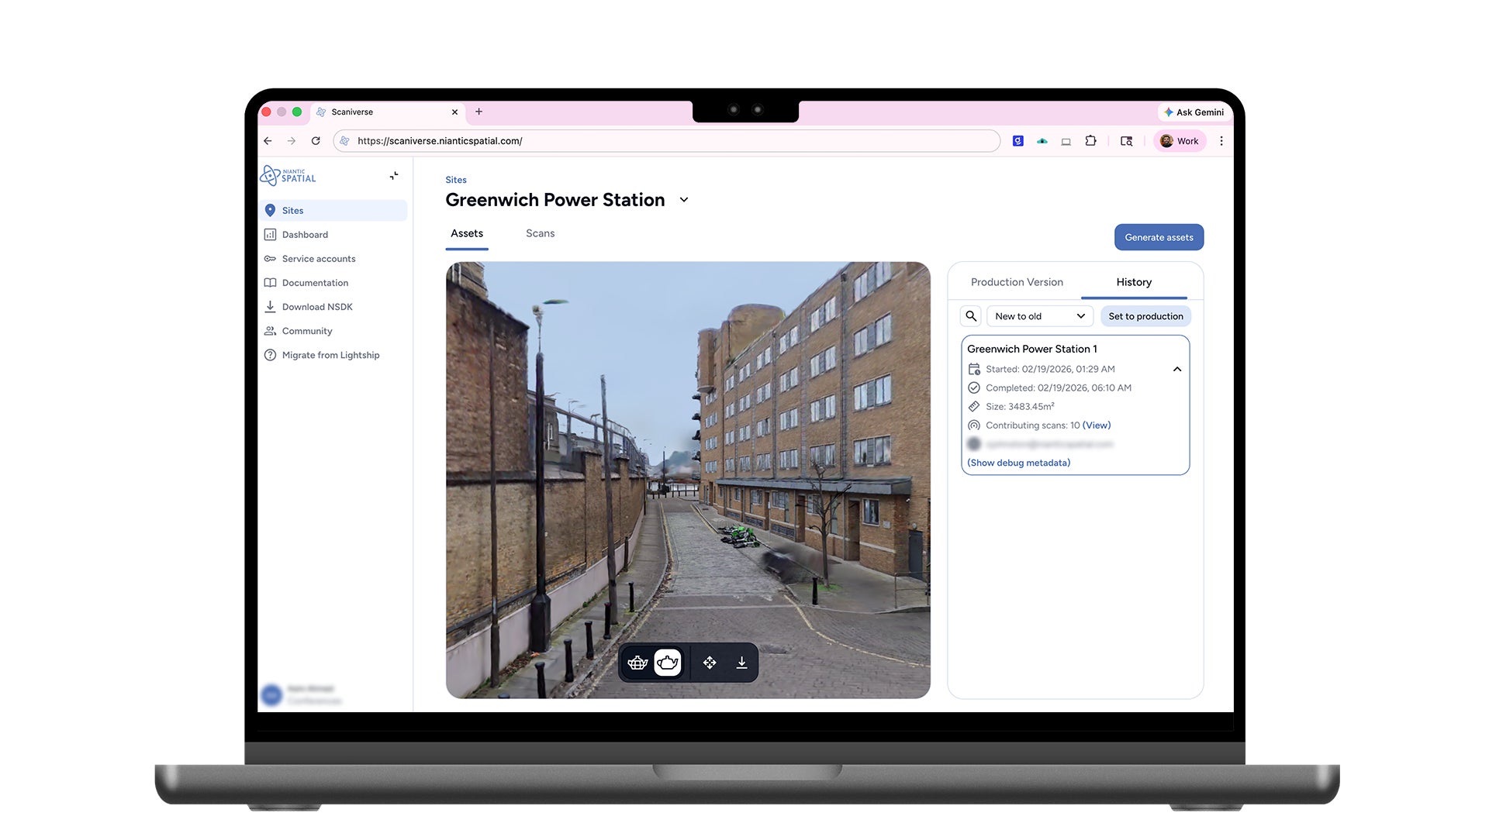Image resolution: width=1489 pixels, height=837 pixels.
Task: Open Download NSDK in sidebar
Action: tap(316, 307)
